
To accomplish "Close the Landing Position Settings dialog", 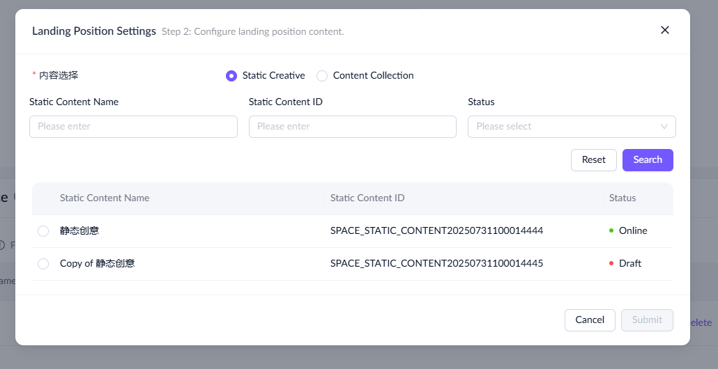I will [664, 30].
